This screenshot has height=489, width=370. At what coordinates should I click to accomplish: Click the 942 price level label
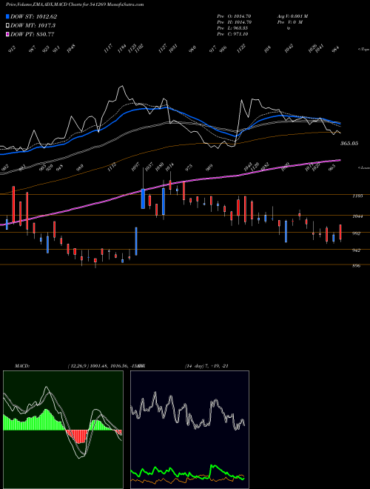357,250
